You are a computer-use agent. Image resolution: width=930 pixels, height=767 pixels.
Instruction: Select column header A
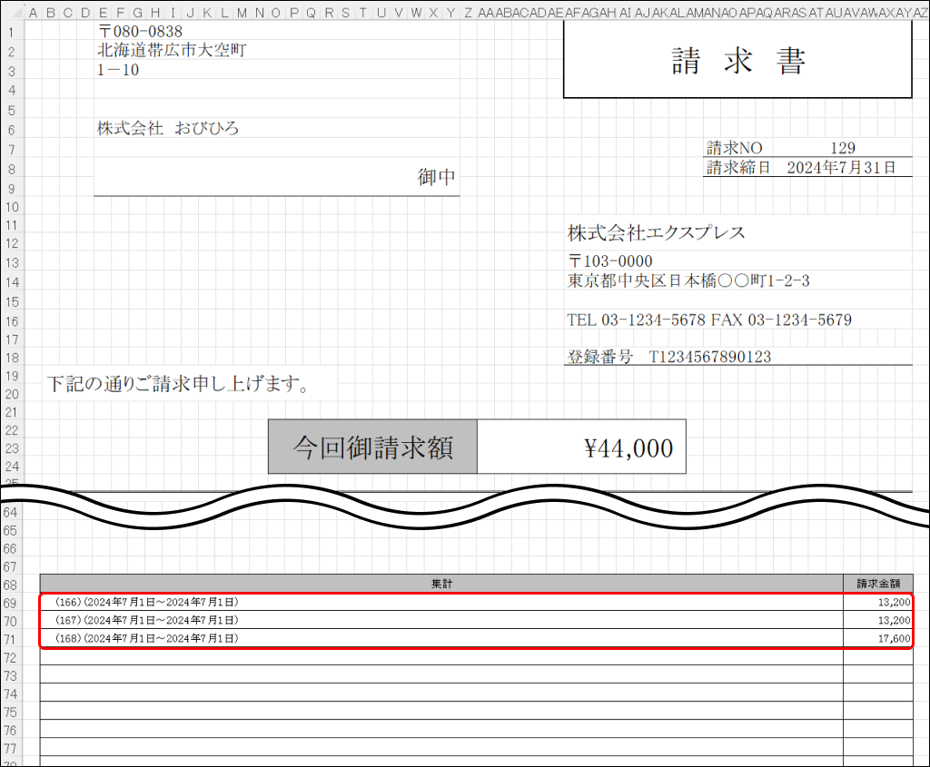click(x=33, y=13)
